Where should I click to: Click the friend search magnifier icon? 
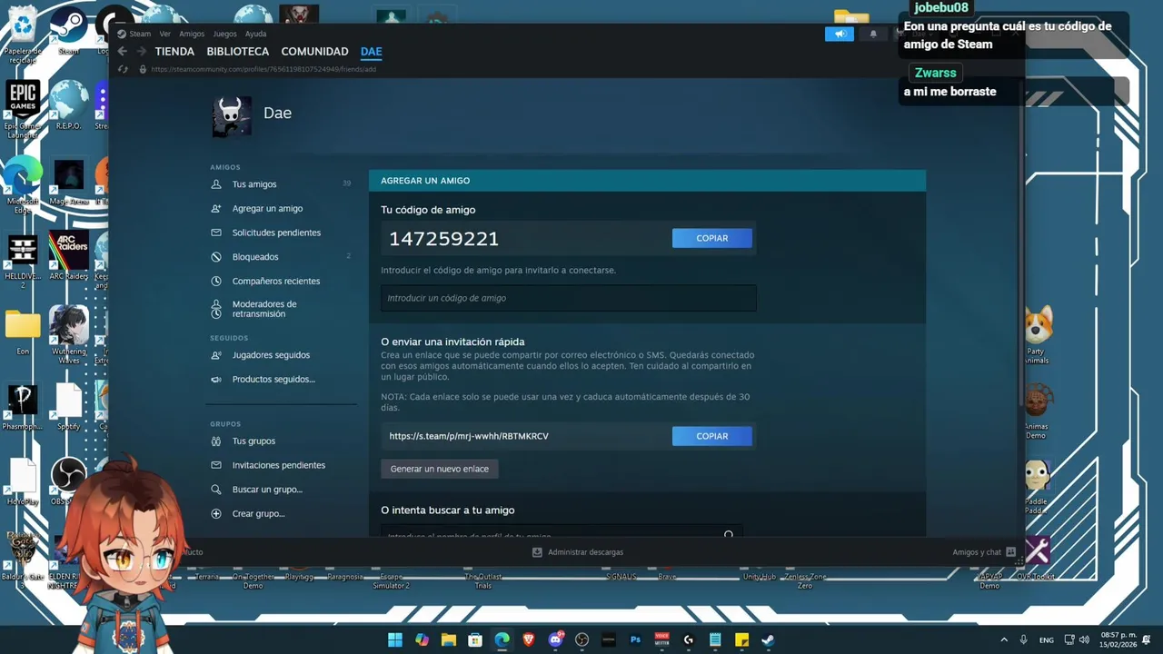point(729,535)
